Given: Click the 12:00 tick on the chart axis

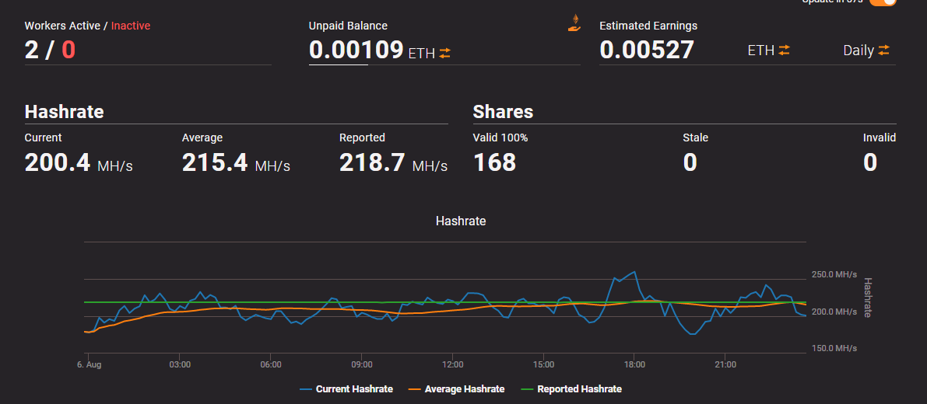Looking at the screenshot, I should point(452,364).
